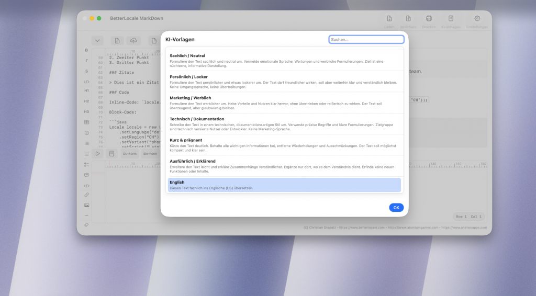The width and height of the screenshot is (536, 296).
Task: Click the Du-Form button
Action: [x=130, y=154]
